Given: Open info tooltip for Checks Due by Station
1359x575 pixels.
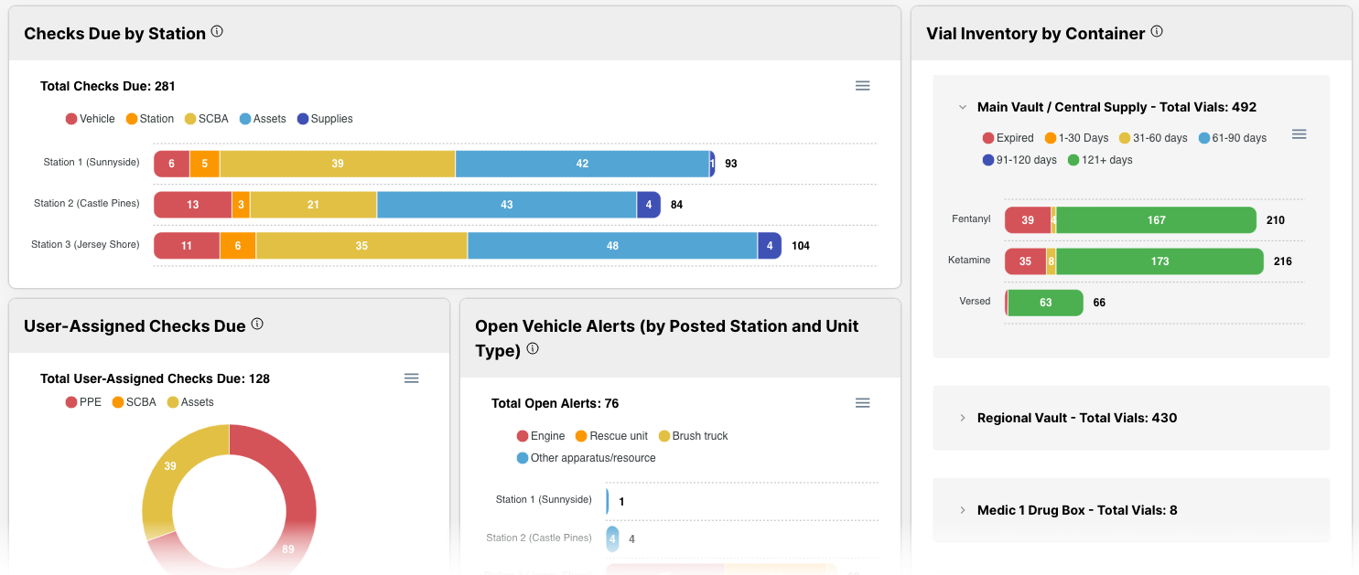Looking at the screenshot, I should click(217, 32).
